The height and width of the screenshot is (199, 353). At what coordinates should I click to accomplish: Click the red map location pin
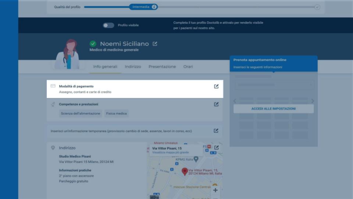pos(185,172)
